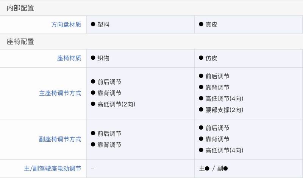
Task: Click the bullet next to 高低调节(2向)
Action: pyautogui.click(x=93, y=104)
